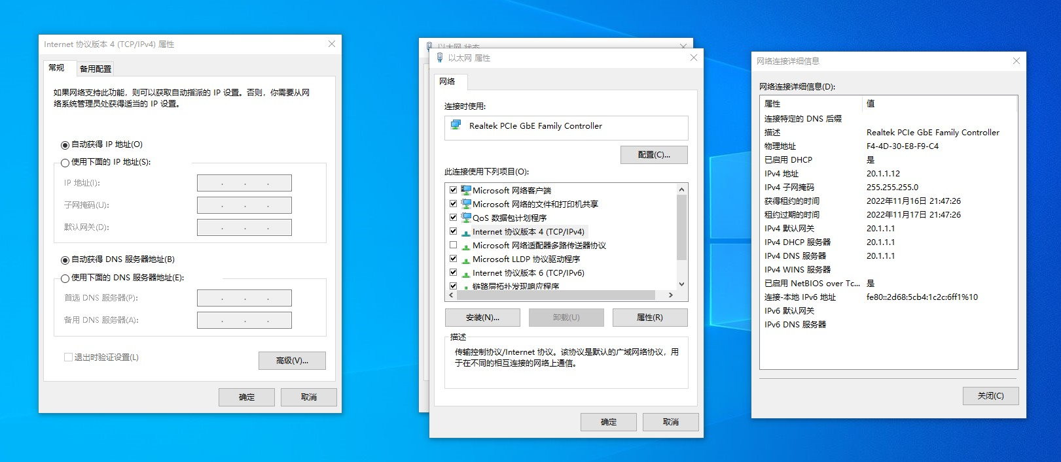Select 使用下面的 IP 地址 radio button
This screenshot has height=462, width=1061.
point(65,163)
